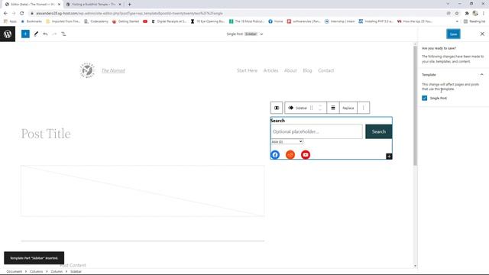Click the editor canvas vertical scrollbar

click(x=415, y=106)
